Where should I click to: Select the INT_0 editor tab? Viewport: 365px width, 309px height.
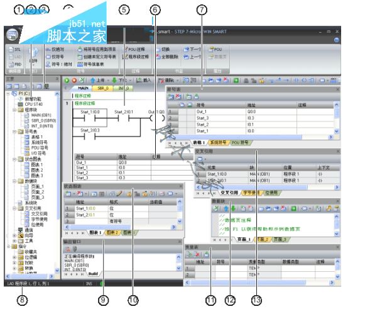tap(124, 88)
